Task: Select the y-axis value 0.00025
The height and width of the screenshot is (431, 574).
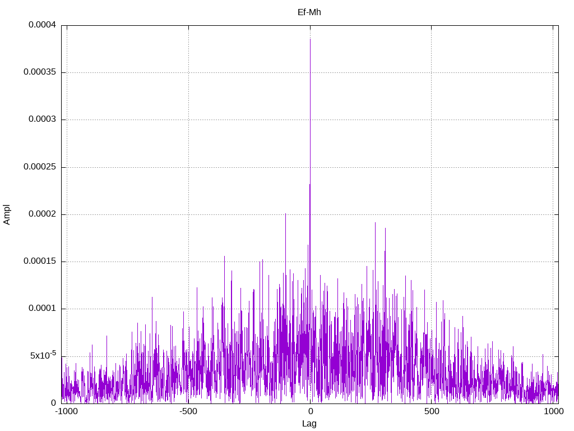Action: click(x=40, y=167)
